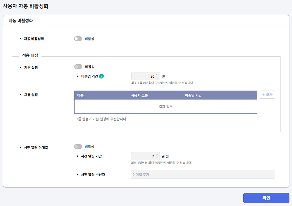Decrease 미출입 기간 days with down arrow
The image size is (292, 206).
click(x=157, y=78)
